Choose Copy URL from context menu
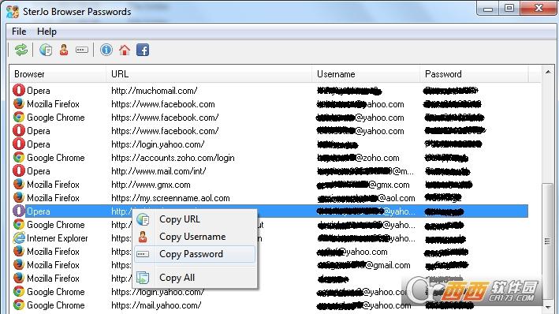This screenshot has height=314, width=559. click(195, 219)
